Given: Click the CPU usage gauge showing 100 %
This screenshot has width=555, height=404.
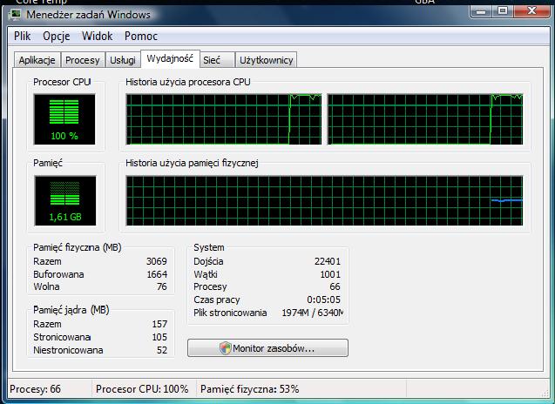Looking at the screenshot, I should [64, 119].
